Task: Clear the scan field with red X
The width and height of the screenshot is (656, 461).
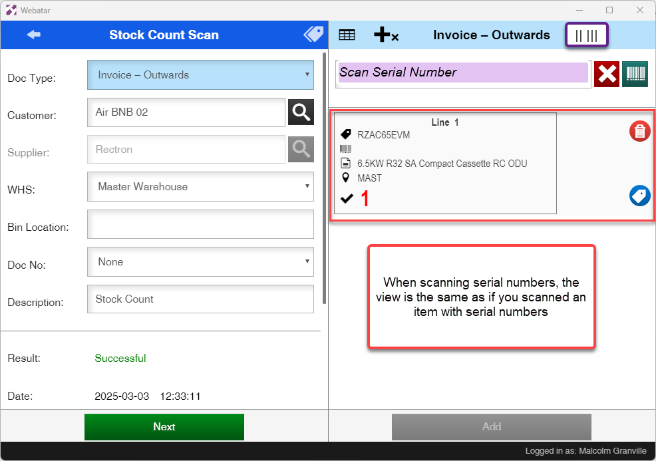Action: point(607,74)
